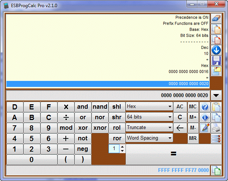Click the AC all clear button
Screen dimensions: 228x181
180,107
